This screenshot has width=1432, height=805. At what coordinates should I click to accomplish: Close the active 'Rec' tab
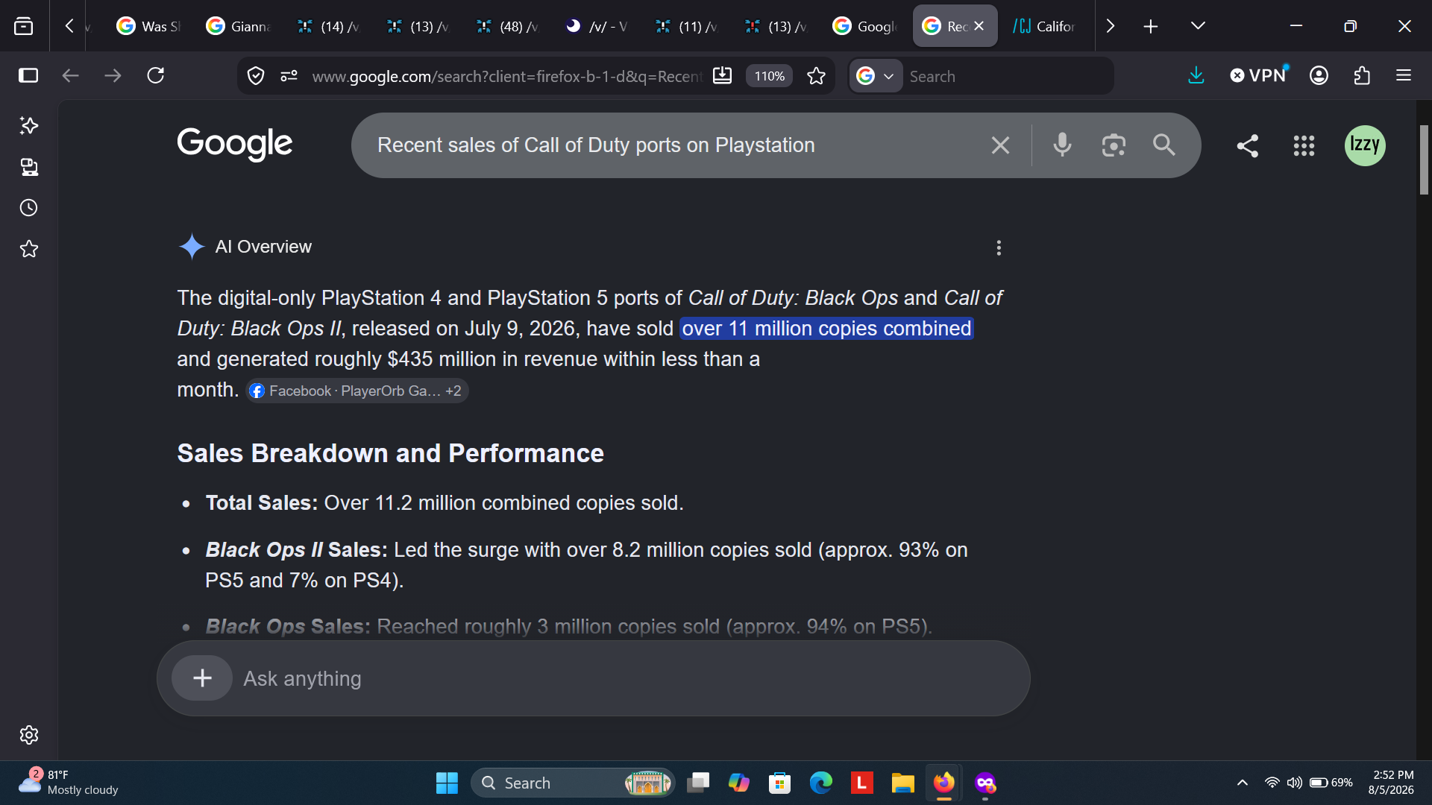coord(979,26)
